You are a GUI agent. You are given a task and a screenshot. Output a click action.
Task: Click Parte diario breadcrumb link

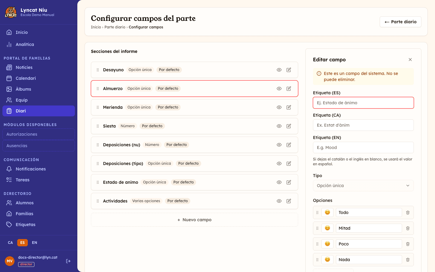point(115,27)
